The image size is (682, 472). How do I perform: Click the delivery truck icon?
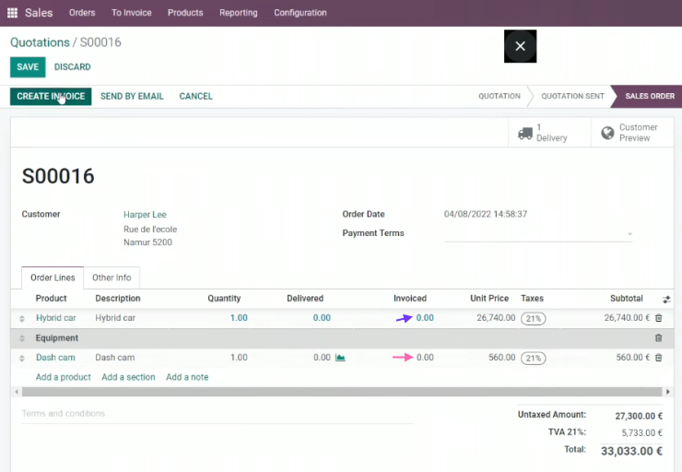pyautogui.click(x=525, y=133)
